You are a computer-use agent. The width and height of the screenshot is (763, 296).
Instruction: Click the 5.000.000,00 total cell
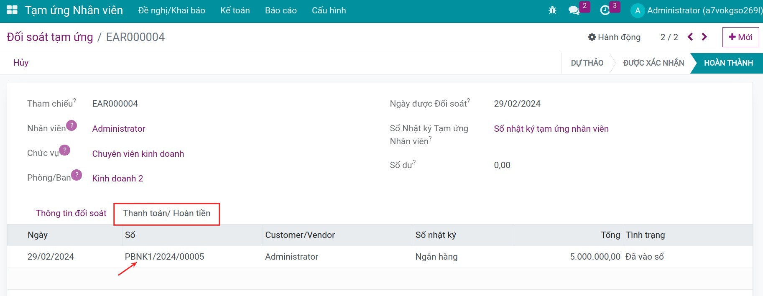(x=595, y=257)
